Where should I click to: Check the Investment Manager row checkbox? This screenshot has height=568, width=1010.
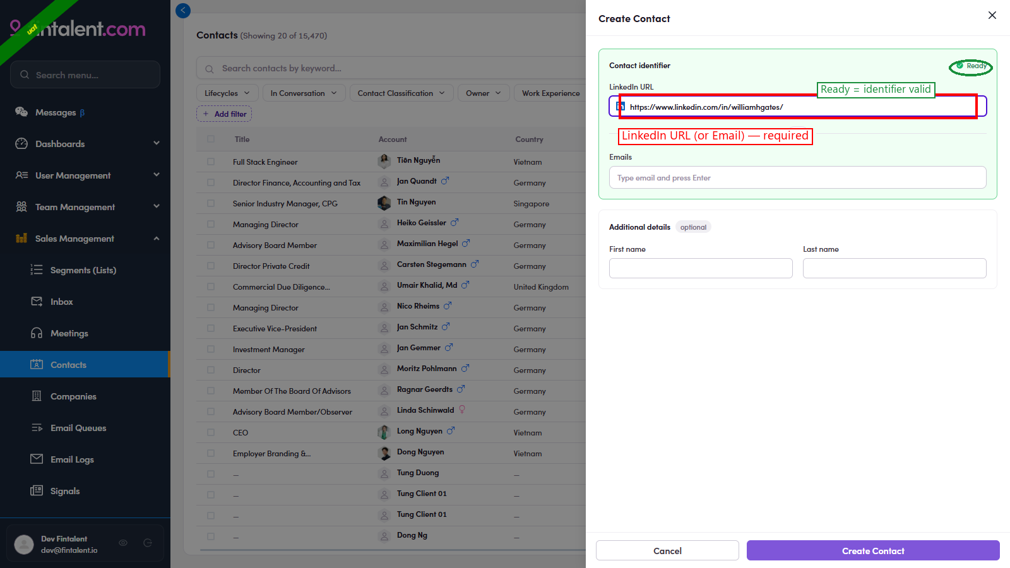(211, 349)
